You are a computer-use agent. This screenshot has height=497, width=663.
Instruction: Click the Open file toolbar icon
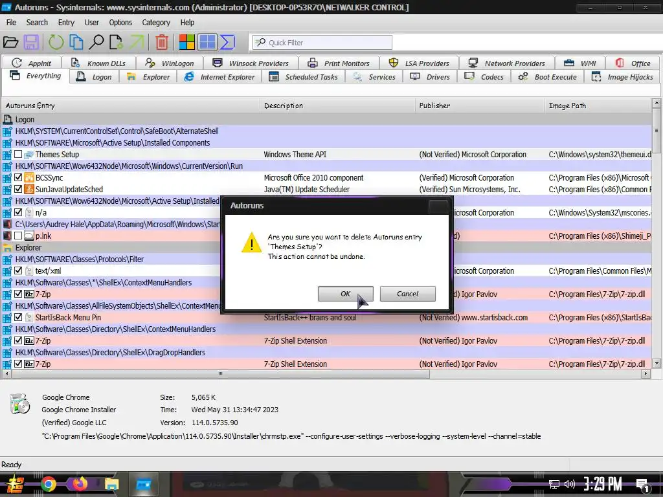click(x=10, y=42)
